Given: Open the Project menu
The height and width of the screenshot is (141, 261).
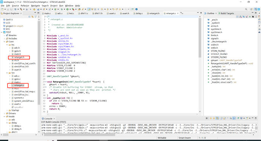Looking at the screenshot, I should click(x=54, y=6).
